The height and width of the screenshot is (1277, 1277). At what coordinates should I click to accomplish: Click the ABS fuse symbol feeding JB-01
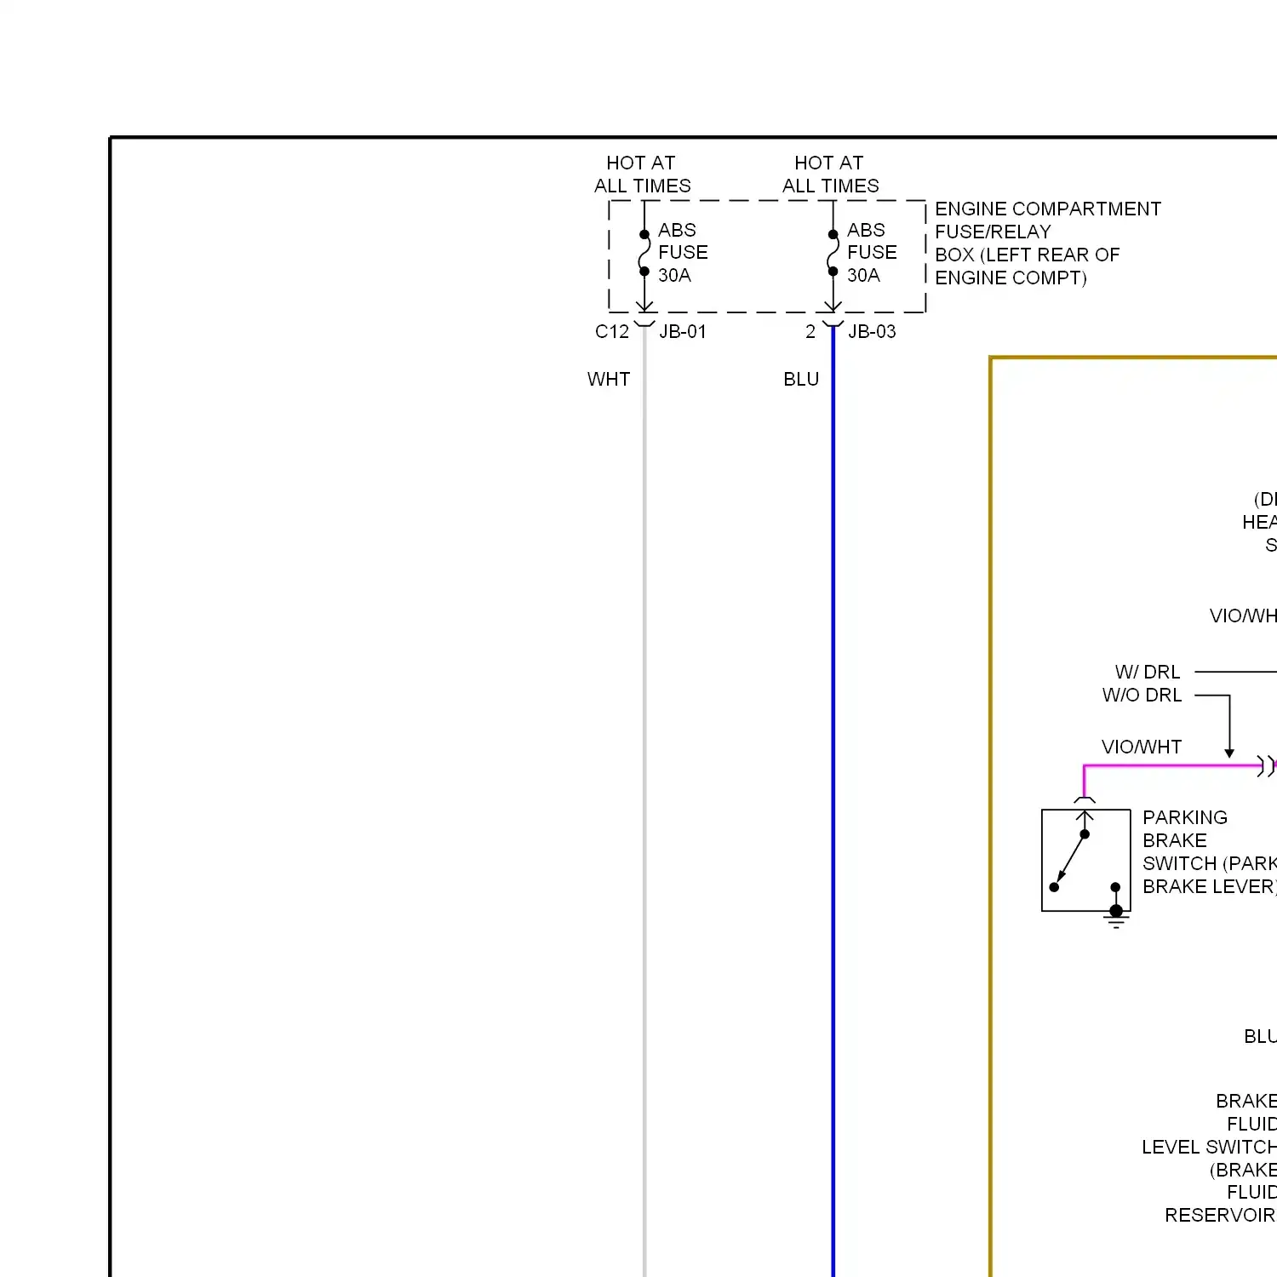[x=644, y=253]
